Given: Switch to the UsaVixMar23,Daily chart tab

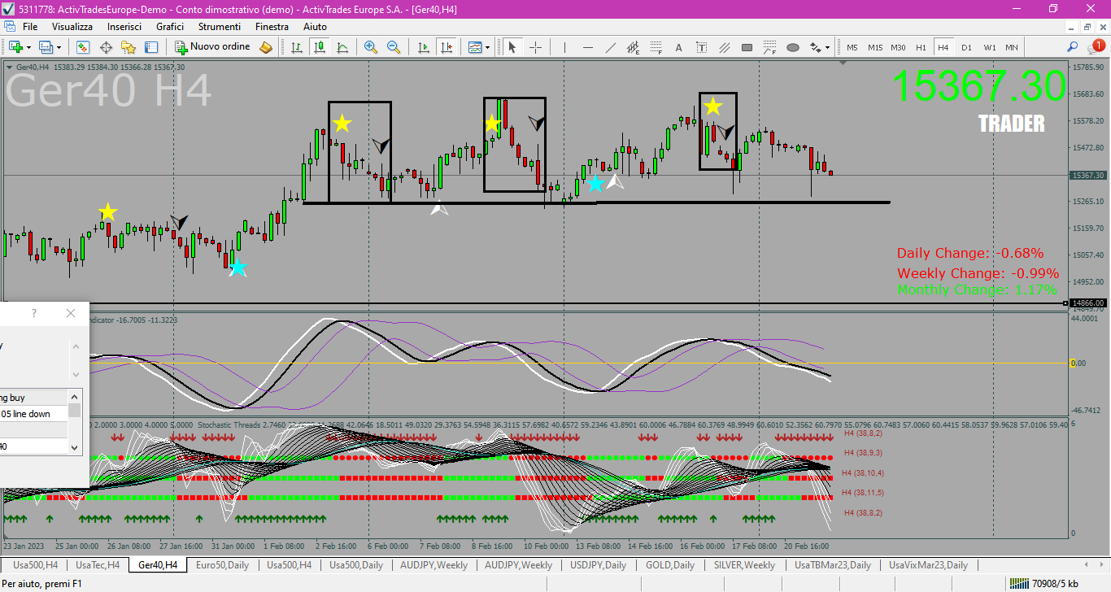Looking at the screenshot, I should pyautogui.click(x=928, y=564).
